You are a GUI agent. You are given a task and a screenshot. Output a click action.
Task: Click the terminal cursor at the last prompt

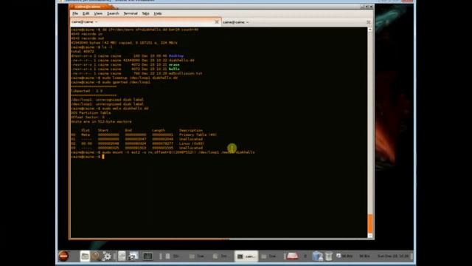click(103, 157)
